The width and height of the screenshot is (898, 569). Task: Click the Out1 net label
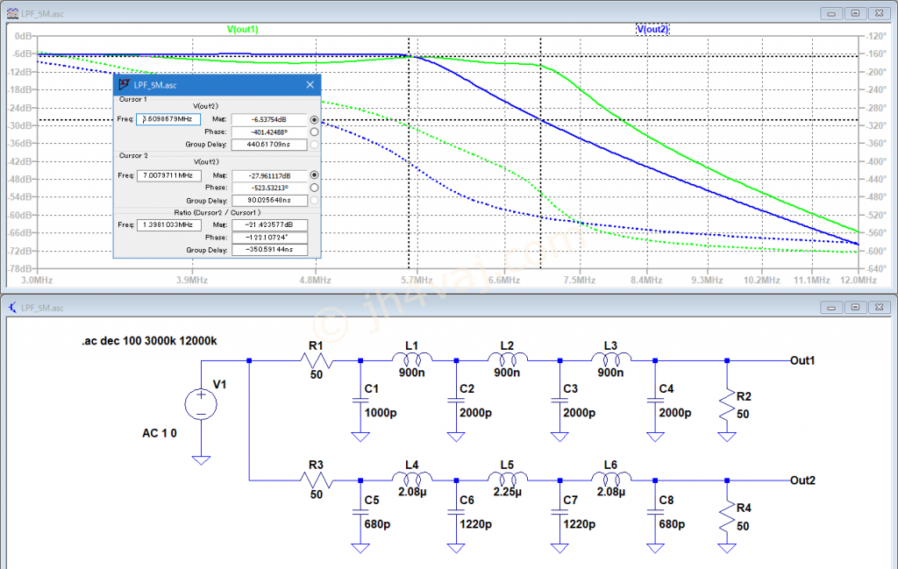tap(802, 360)
